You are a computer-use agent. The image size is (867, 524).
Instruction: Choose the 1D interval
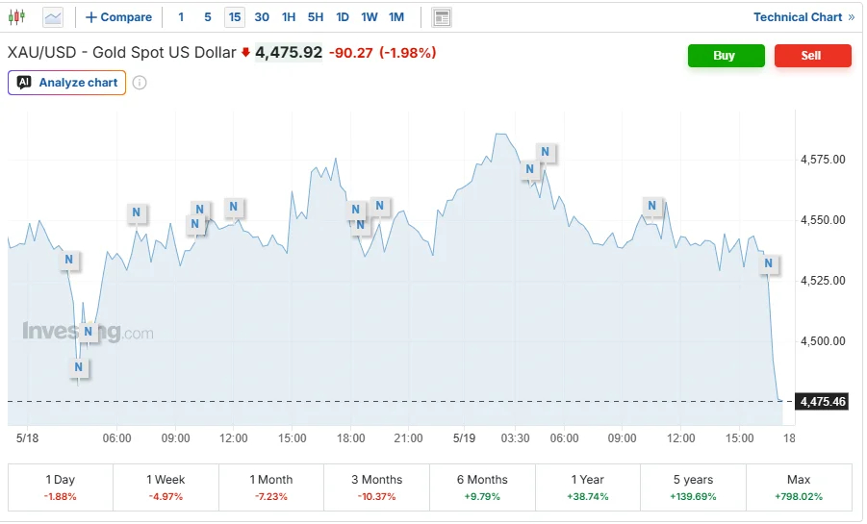(x=343, y=17)
